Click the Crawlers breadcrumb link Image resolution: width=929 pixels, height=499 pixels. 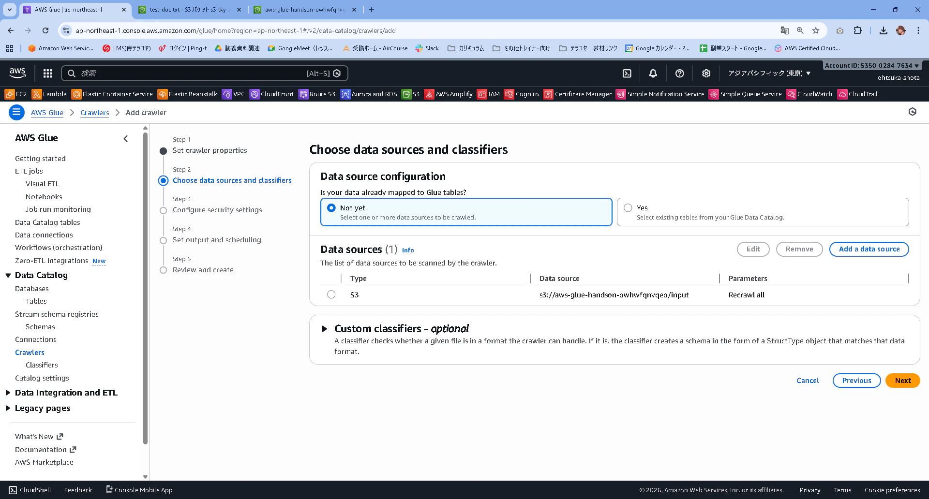click(95, 113)
